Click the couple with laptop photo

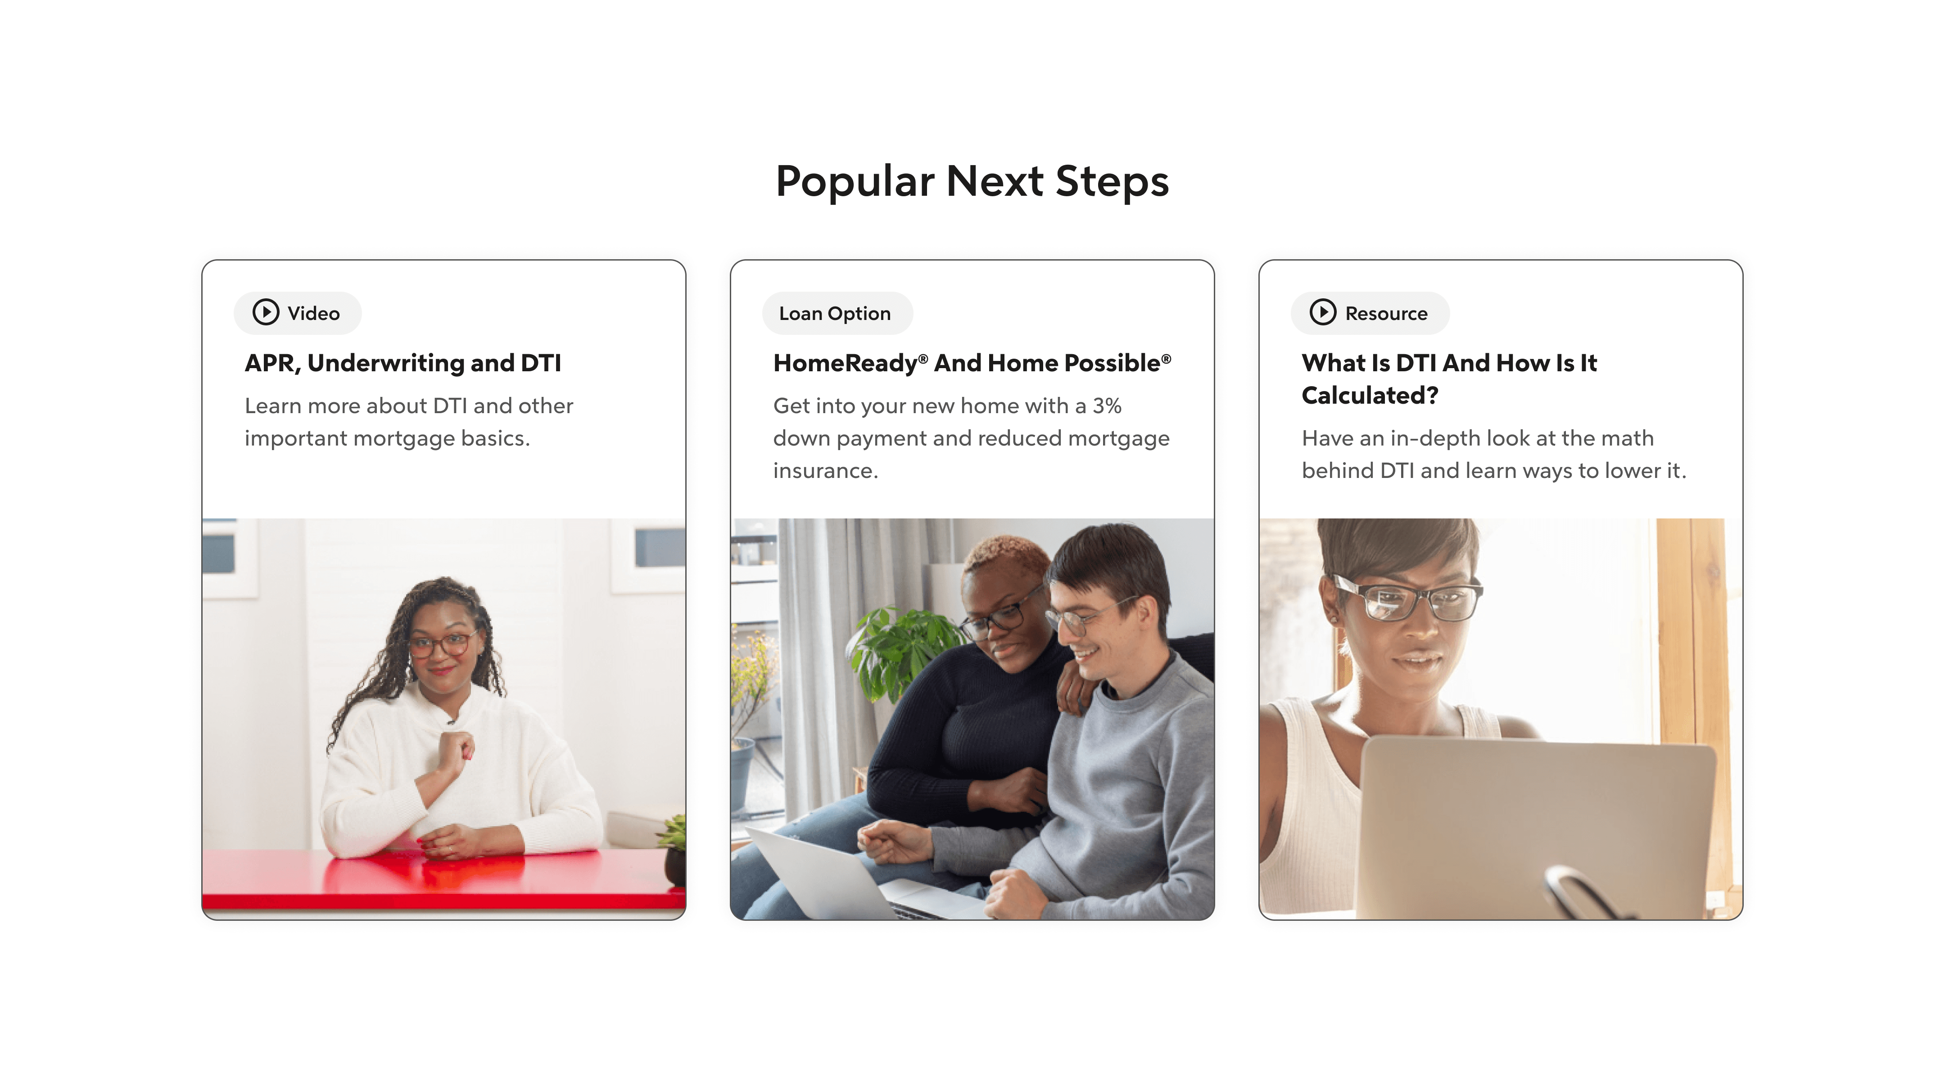tap(972, 718)
